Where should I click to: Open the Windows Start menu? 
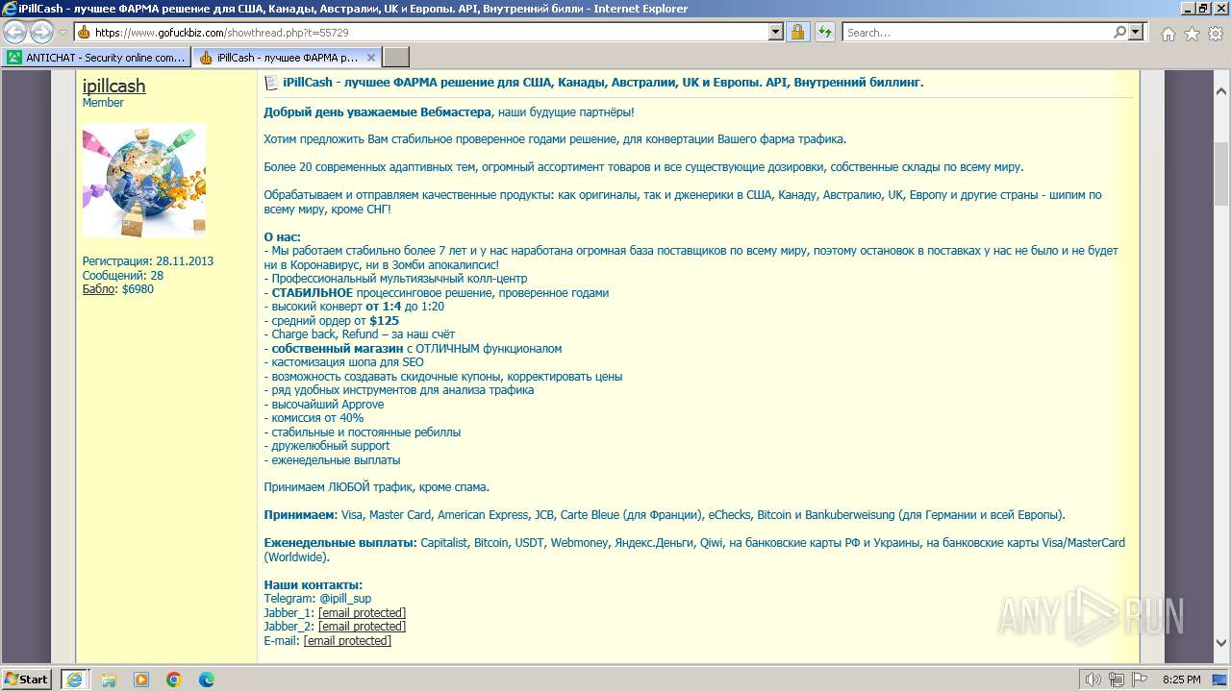27,679
